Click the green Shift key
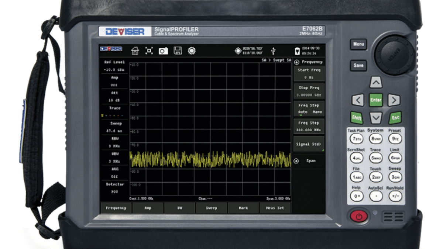443x249 pixels. pyautogui.click(x=357, y=118)
